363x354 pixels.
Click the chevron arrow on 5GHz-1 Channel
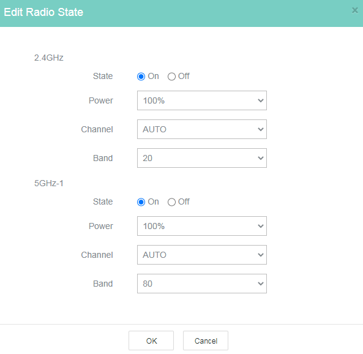261,255
